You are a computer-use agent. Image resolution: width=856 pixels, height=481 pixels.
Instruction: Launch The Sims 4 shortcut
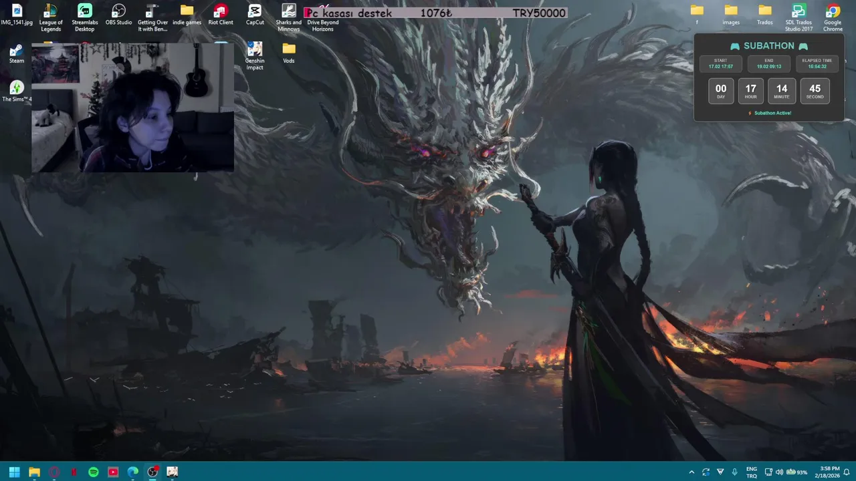17,92
